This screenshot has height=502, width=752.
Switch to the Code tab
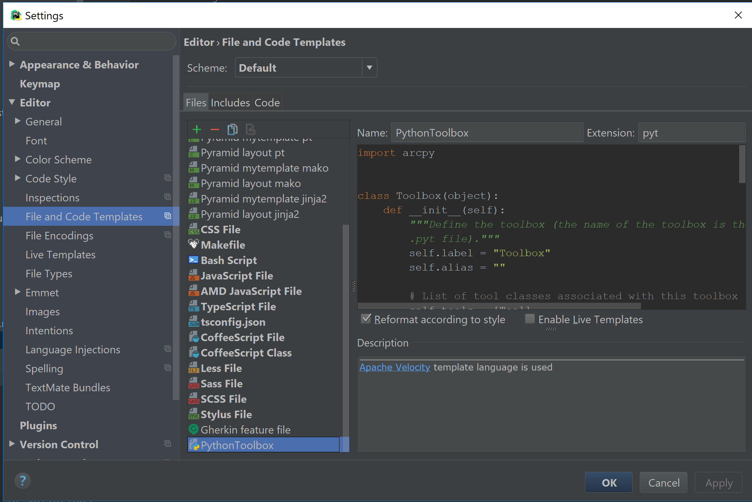(267, 102)
